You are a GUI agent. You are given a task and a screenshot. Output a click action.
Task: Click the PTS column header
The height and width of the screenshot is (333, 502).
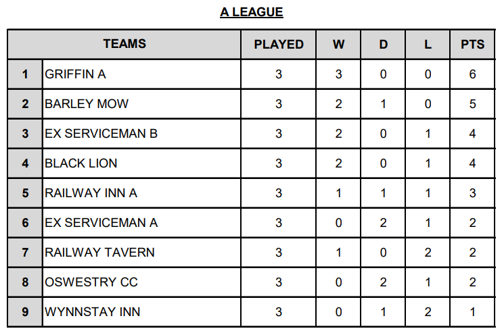(x=472, y=45)
